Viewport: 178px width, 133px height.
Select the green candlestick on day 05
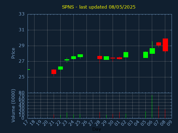[x=145, y=55]
